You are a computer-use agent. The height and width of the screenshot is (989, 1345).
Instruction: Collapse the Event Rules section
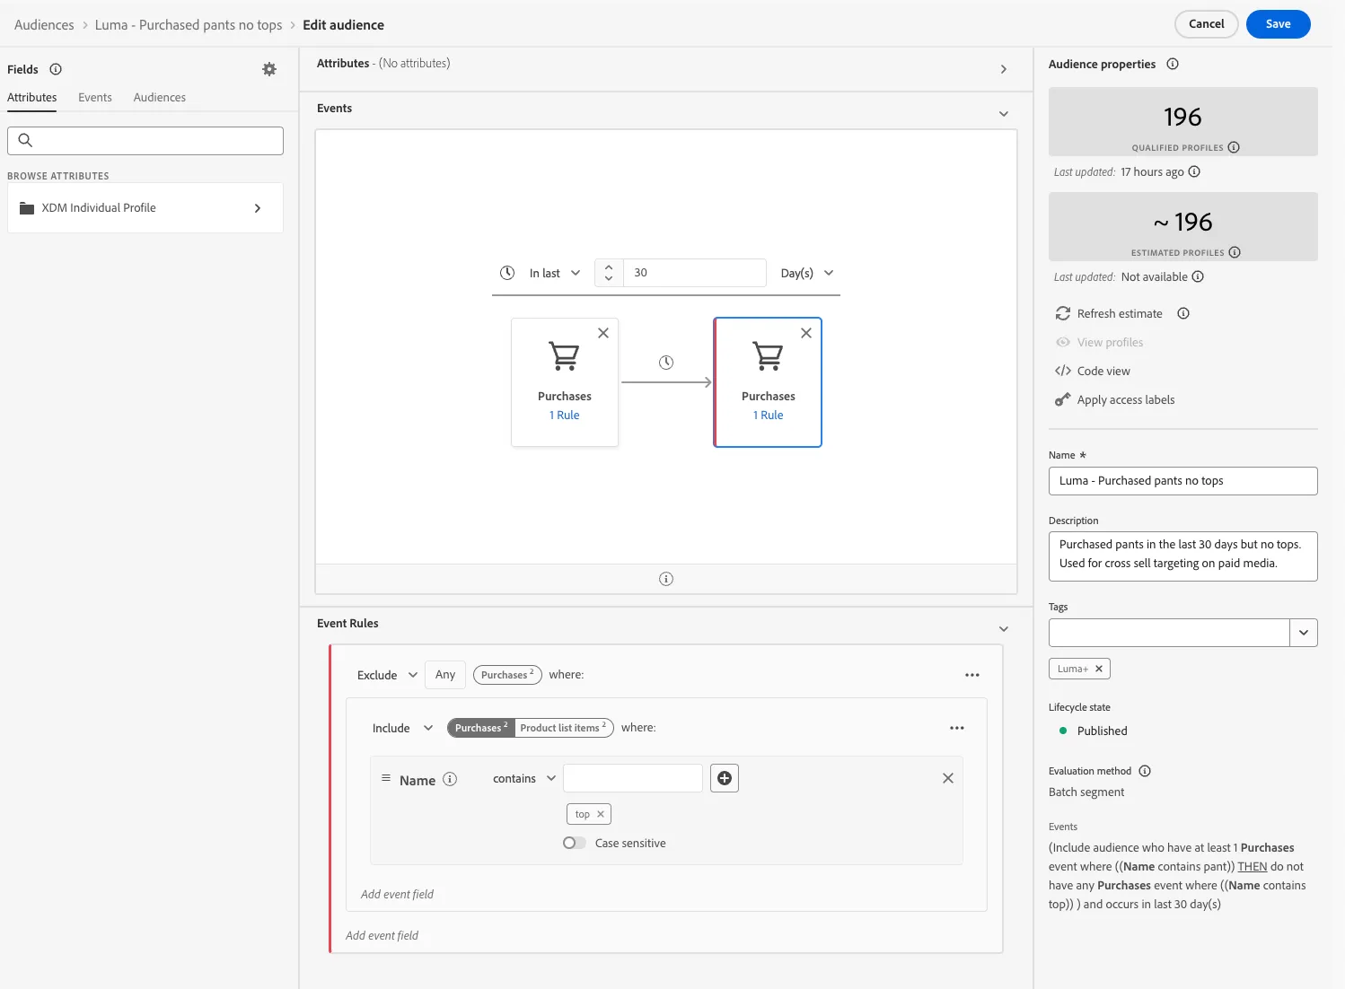coord(1004,629)
